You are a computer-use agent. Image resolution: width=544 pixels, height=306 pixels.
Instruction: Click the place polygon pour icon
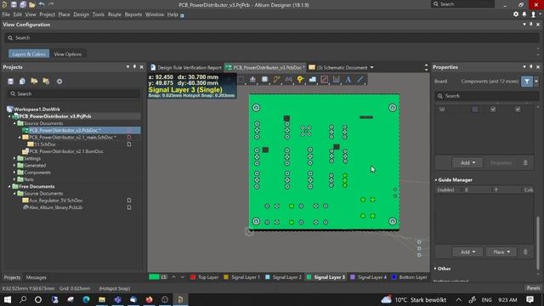click(x=312, y=79)
